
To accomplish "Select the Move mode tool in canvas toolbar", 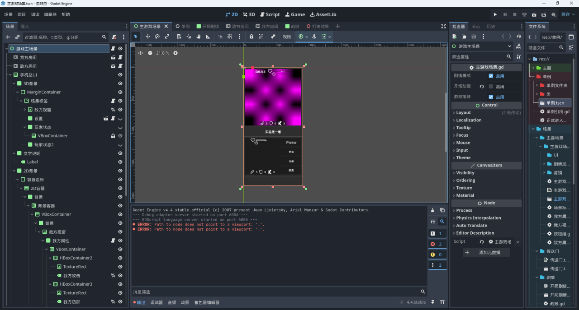I will coord(147,37).
